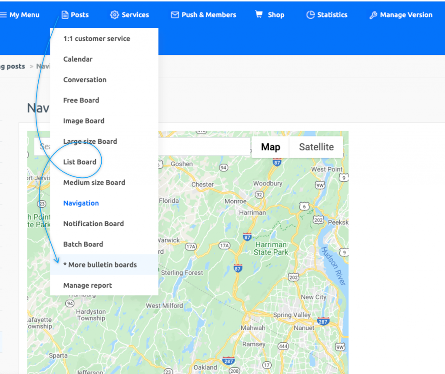Viewport: 445px width, 374px height.
Task: Click the posts breadcrumb link
Action: 12,66
